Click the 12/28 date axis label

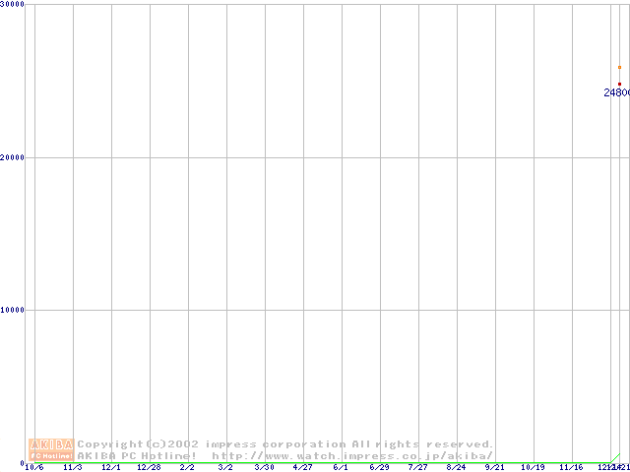[x=149, y=467]
